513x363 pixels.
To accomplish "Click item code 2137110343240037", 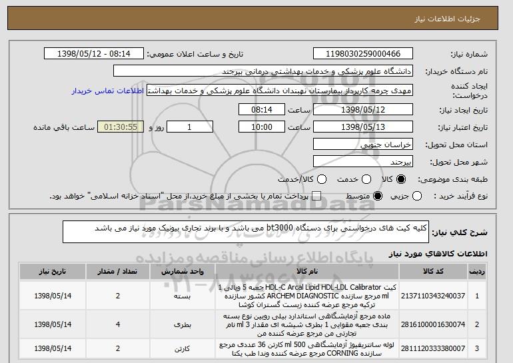I will tap(433, 296).
